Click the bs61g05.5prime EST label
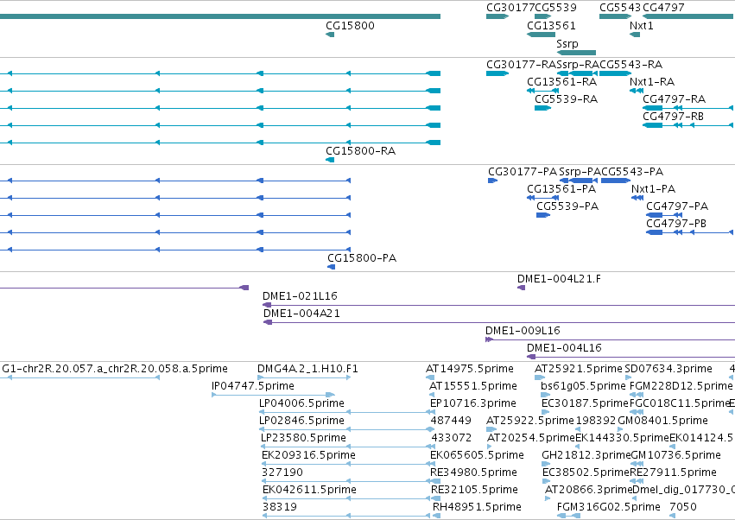This screenshot has height=520, width=735. [583, 386]
